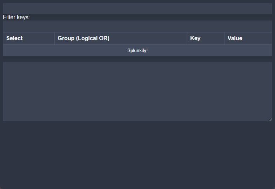Select the Group (Logical OR) table heading
Viewport: 275px width, 189px height.
coord(83,38)
